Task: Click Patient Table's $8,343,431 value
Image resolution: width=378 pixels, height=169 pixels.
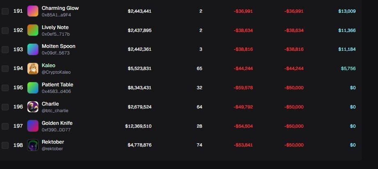Action: pyautogui.click(x=140, y=88)
